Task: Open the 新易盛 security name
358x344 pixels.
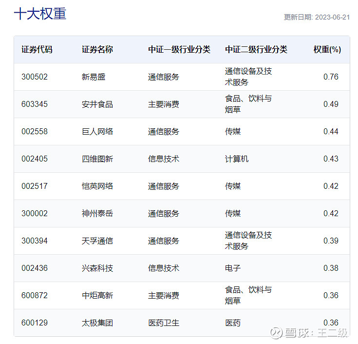Action: pyautogui.click(x=94, y=77)
